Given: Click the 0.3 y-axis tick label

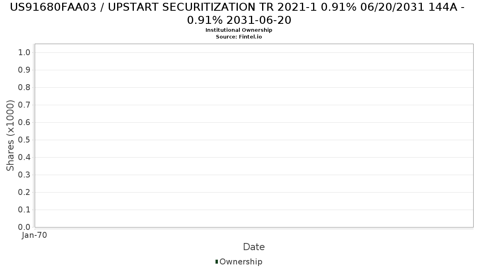Looking at the screenshot, I should pyautogui.click(x=24, y=175).
